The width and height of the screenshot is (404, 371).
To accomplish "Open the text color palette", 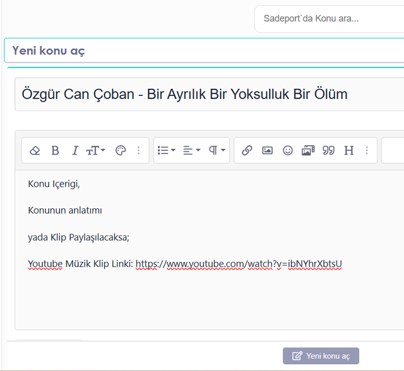I will tap(121, 150).
